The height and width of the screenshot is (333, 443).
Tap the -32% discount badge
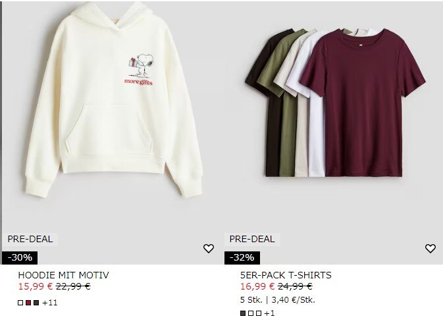click(242, 257)
